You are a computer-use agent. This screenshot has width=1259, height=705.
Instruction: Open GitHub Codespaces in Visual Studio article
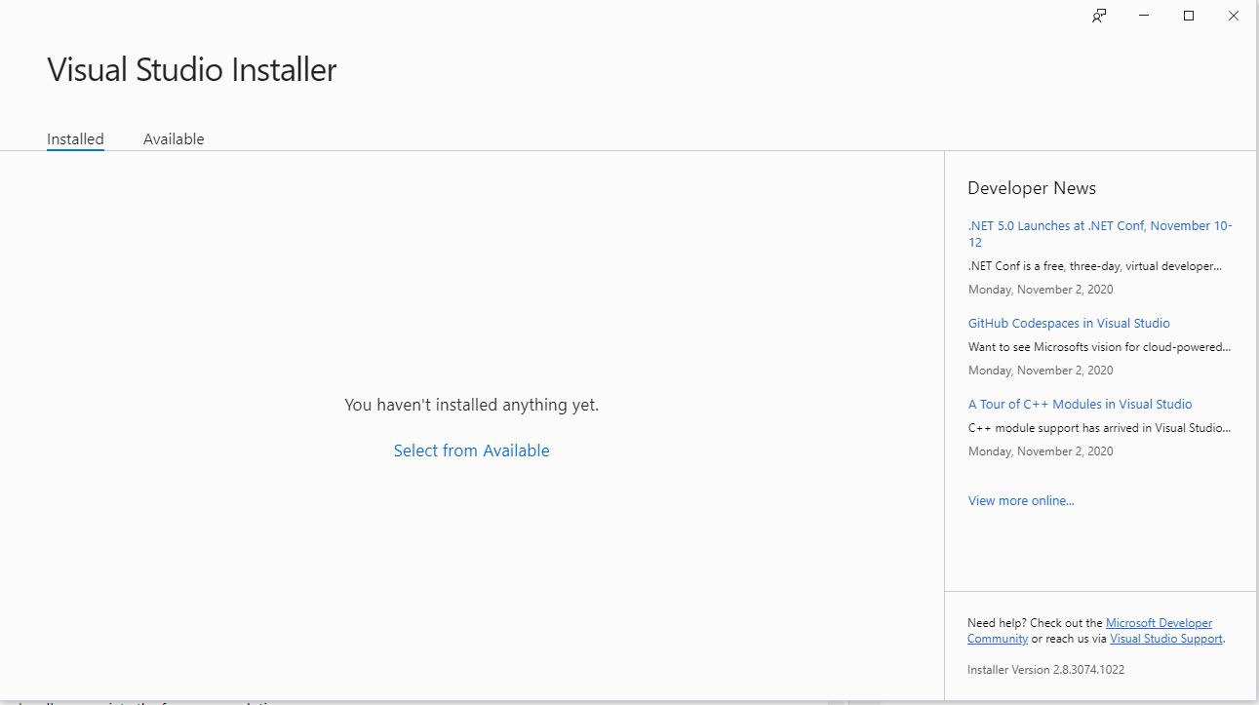tap(1069, 323)
